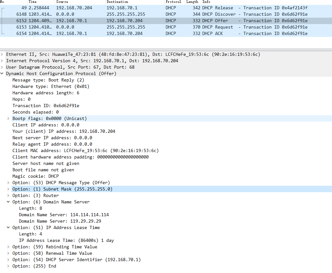Select the DHCP ACK packet 6154

161,33
